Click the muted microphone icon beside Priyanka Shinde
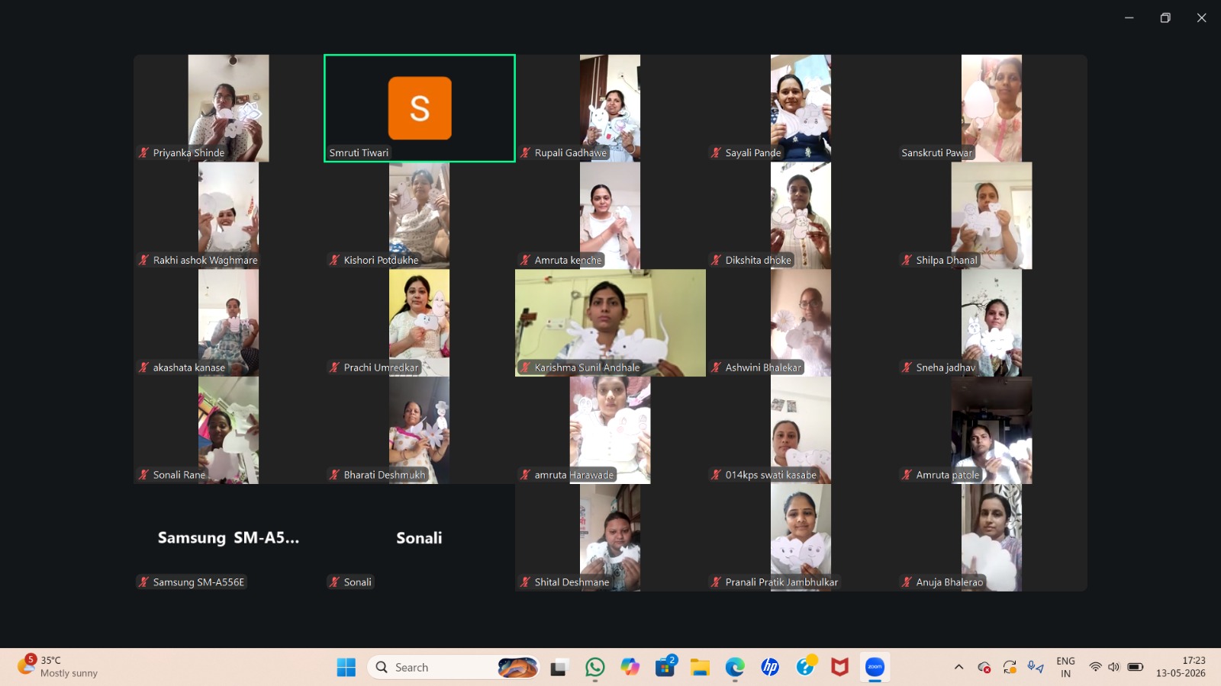 (x=143, y=152)
